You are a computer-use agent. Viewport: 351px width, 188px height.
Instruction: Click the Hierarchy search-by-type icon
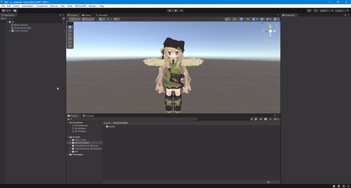[x=64, y=19]
